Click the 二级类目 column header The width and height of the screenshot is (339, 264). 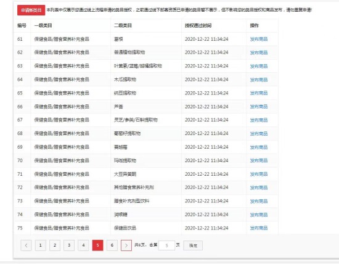pyautogui.click(x=123, y=25)
